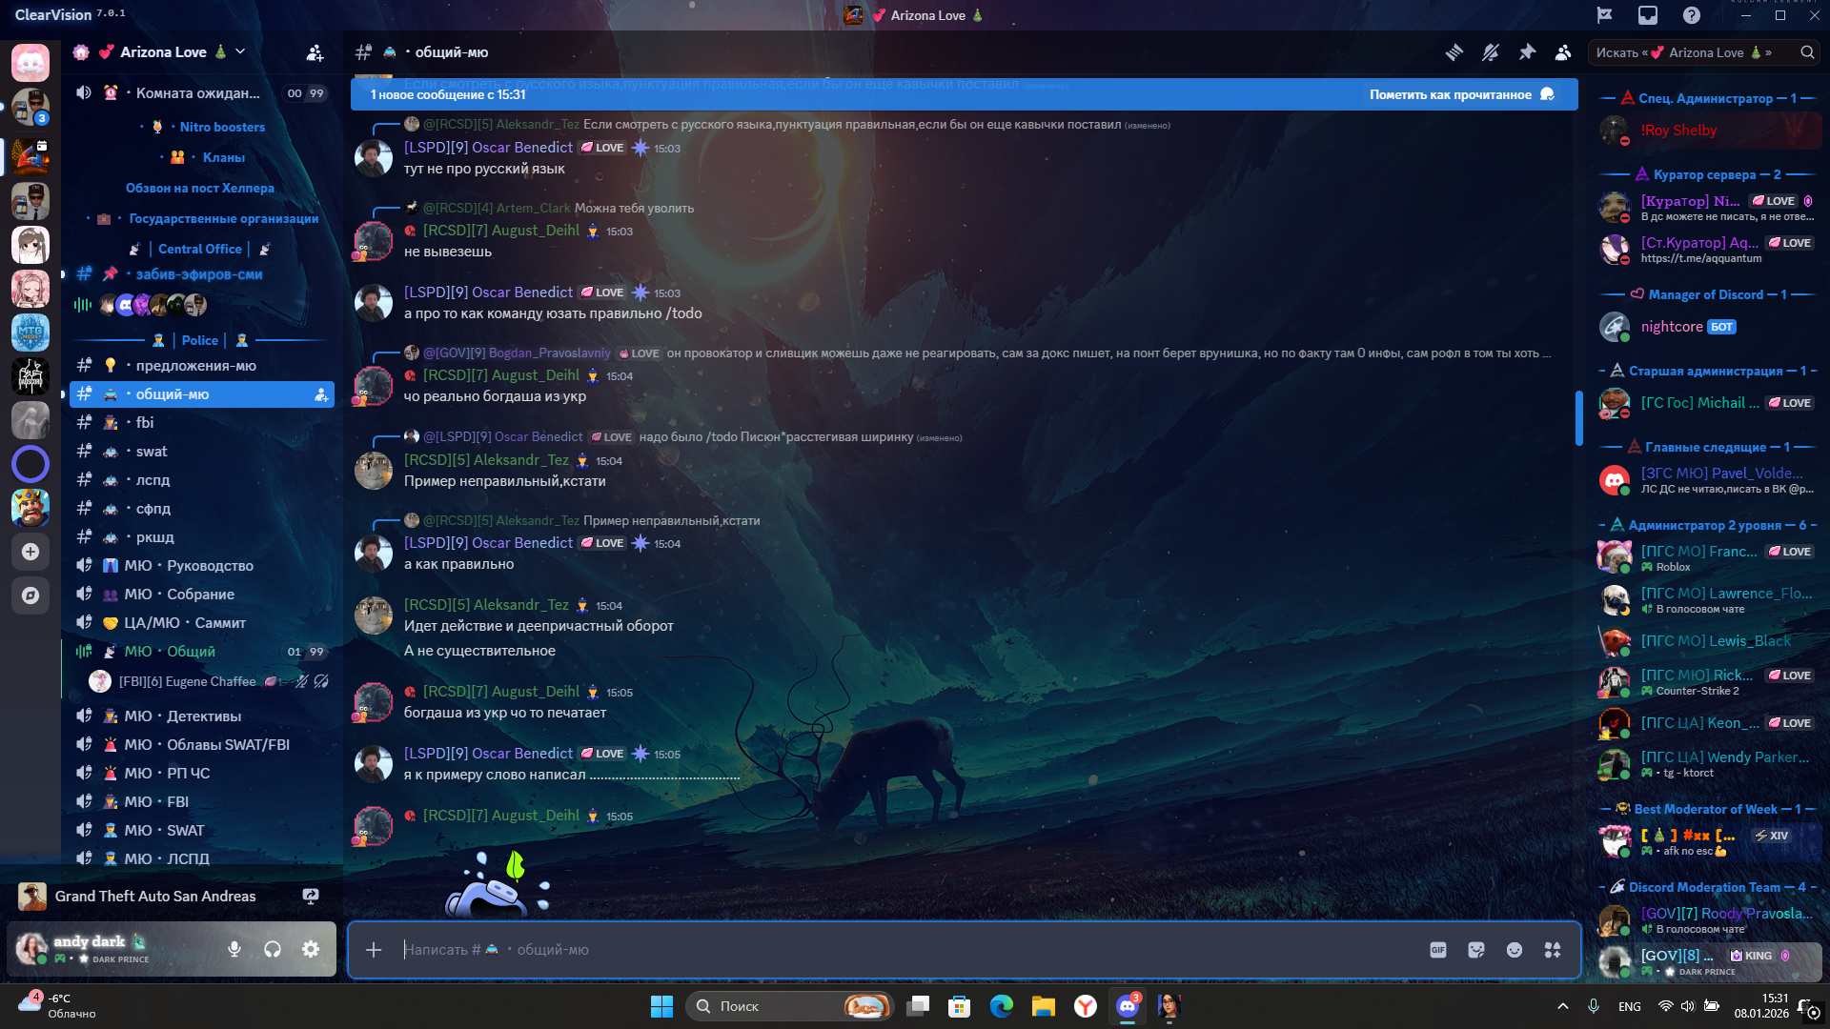Toggle notification mute bell in header
The image size is (1830, 1029).
(x=1491, y=52)
